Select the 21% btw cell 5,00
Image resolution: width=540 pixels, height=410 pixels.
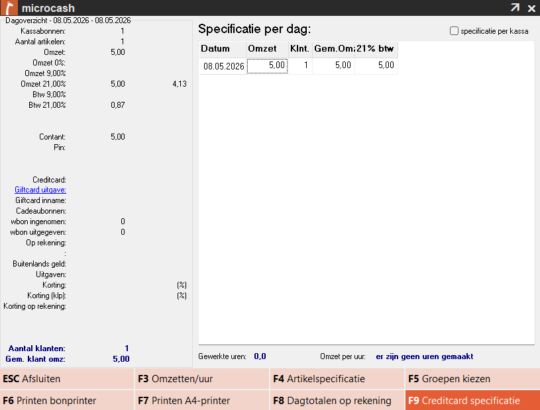pyautogui.click(x=376, y=66)
